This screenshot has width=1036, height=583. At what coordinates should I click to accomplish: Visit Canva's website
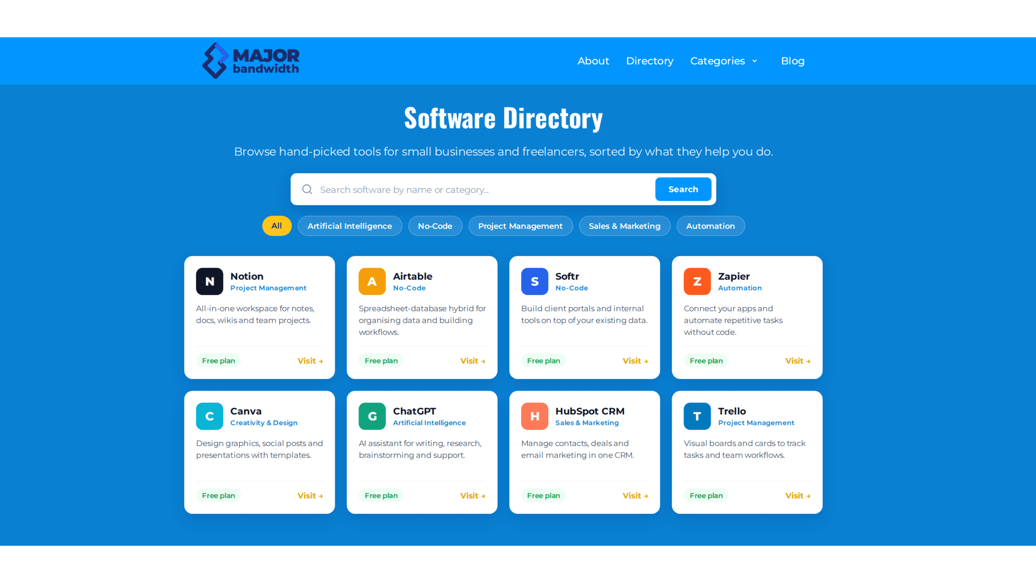[310, 496]
